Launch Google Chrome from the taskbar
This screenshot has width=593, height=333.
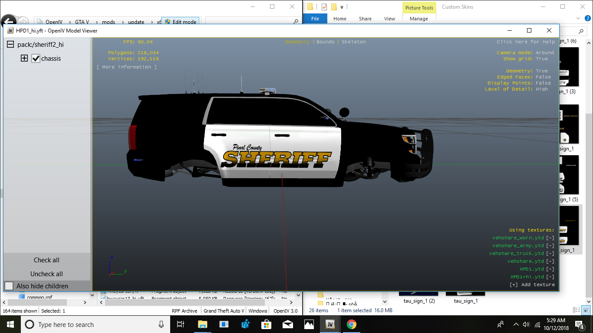tap(351, 324)
